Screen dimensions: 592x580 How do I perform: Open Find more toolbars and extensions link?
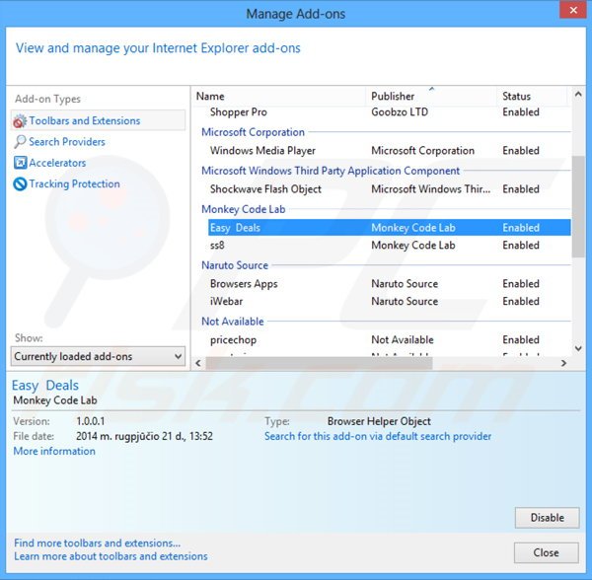coord(97,544)
